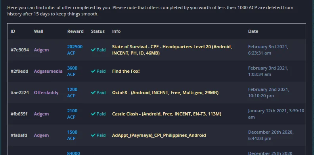
Task: Select offer ID #fa0afd
Action: pos(19,135)
